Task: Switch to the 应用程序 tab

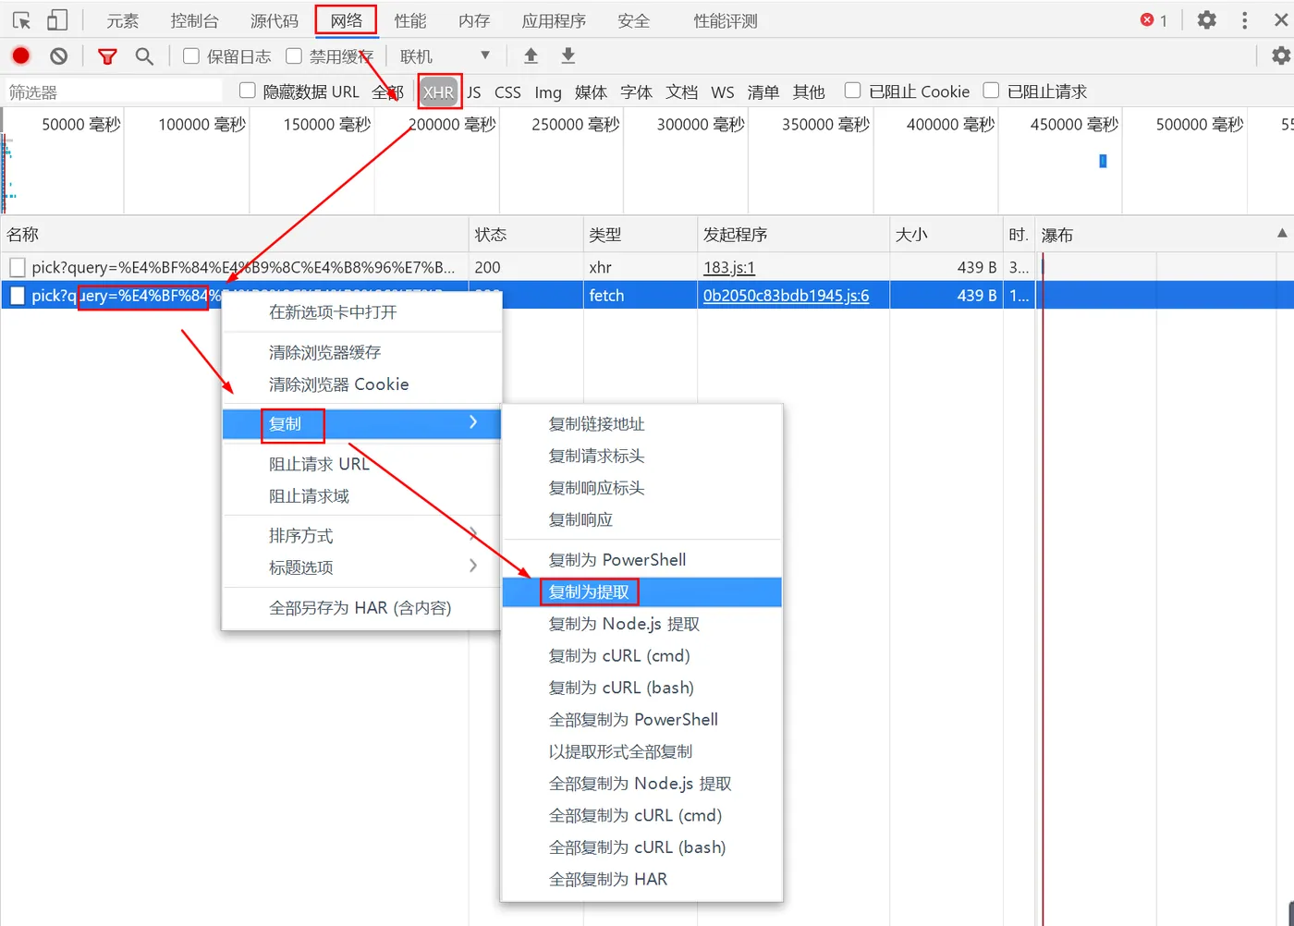Action: 554,20
